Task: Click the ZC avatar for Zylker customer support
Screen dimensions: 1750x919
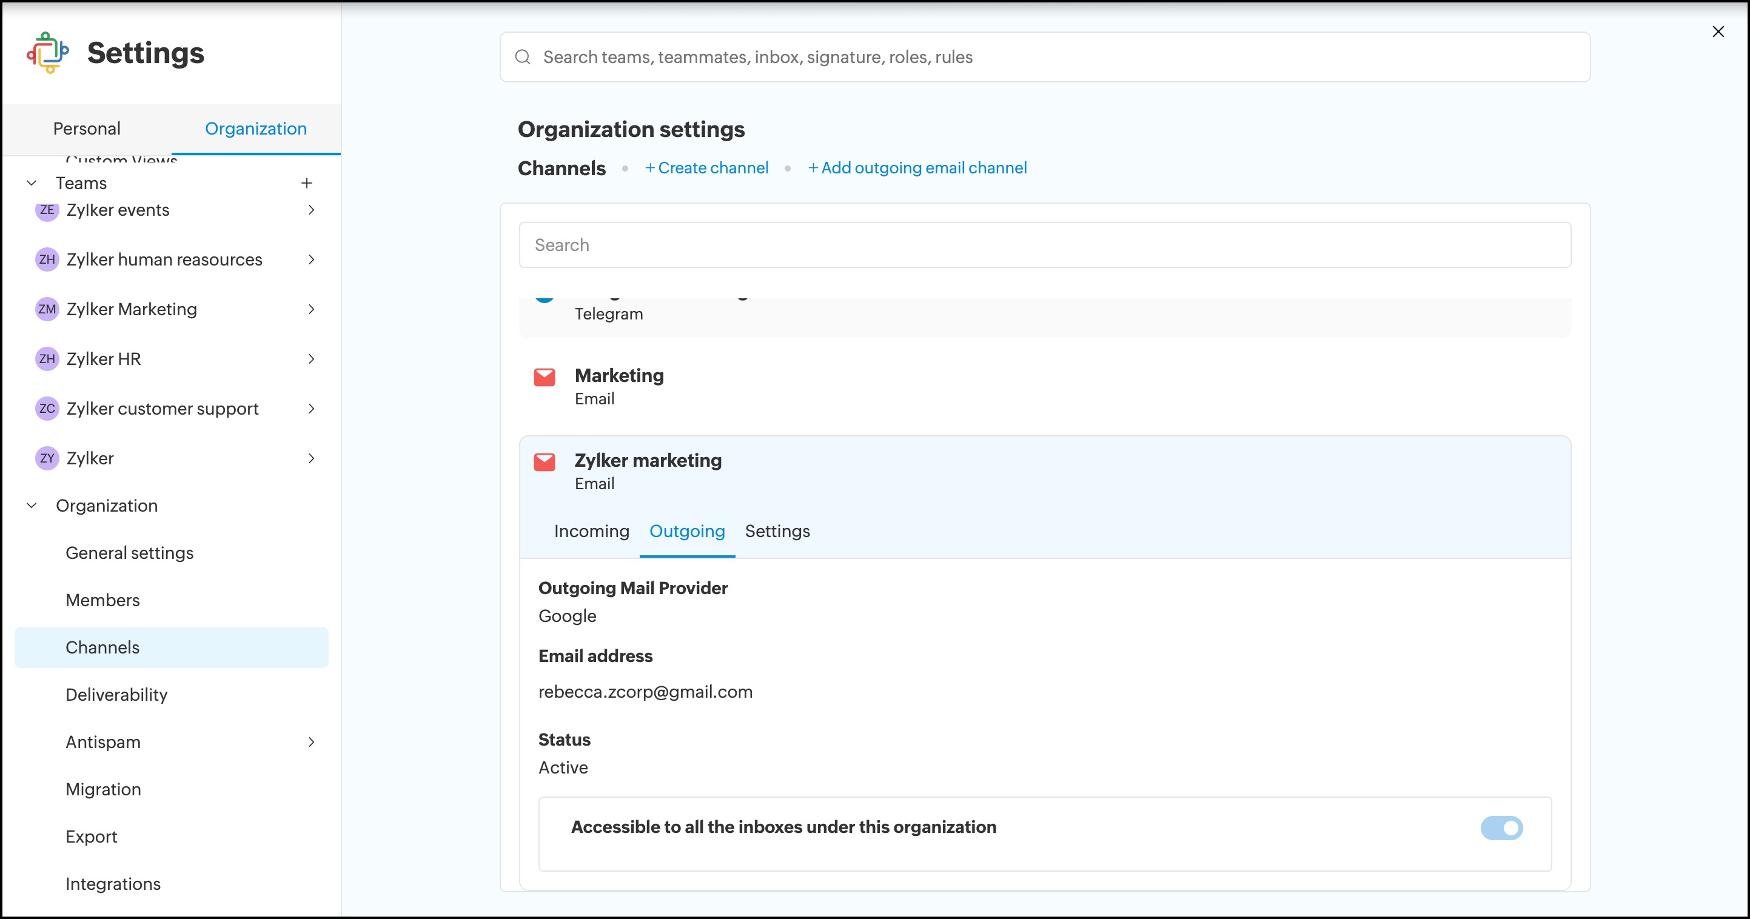Action: pos(47,408)
